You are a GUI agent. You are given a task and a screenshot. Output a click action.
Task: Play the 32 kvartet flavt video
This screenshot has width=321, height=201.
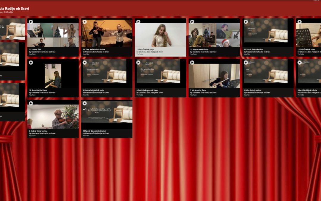31,22
